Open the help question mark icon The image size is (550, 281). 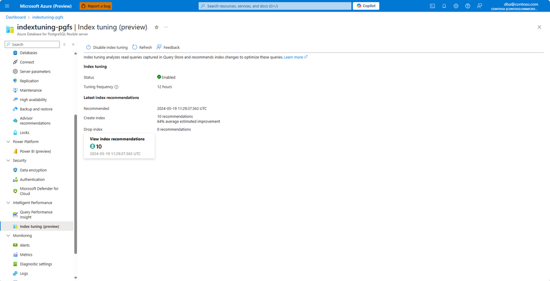tap(467, 6)
